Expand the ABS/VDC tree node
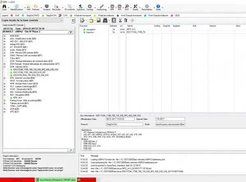This screenshot has height=182, width=246. tap(5, 41)
